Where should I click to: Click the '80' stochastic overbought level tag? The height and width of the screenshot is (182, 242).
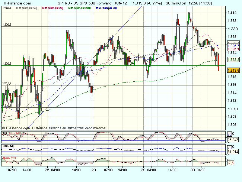[229, 134]
